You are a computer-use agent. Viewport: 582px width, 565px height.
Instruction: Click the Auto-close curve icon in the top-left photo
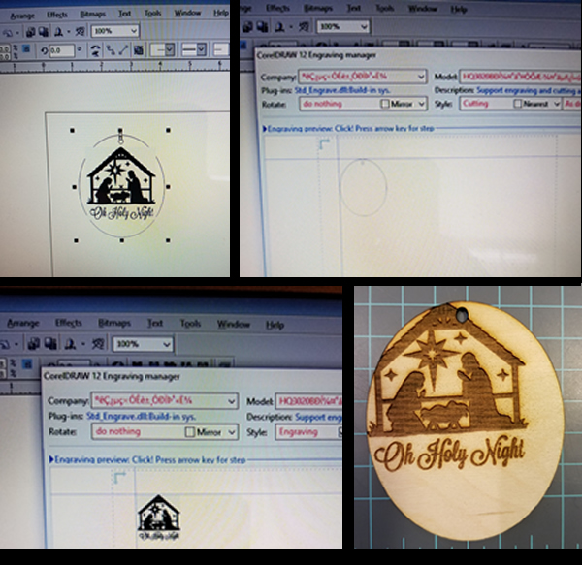tap(110, 50)
